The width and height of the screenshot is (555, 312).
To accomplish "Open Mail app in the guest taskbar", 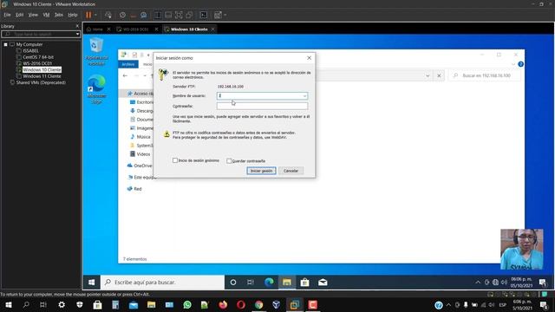I will tap(323, 283).
